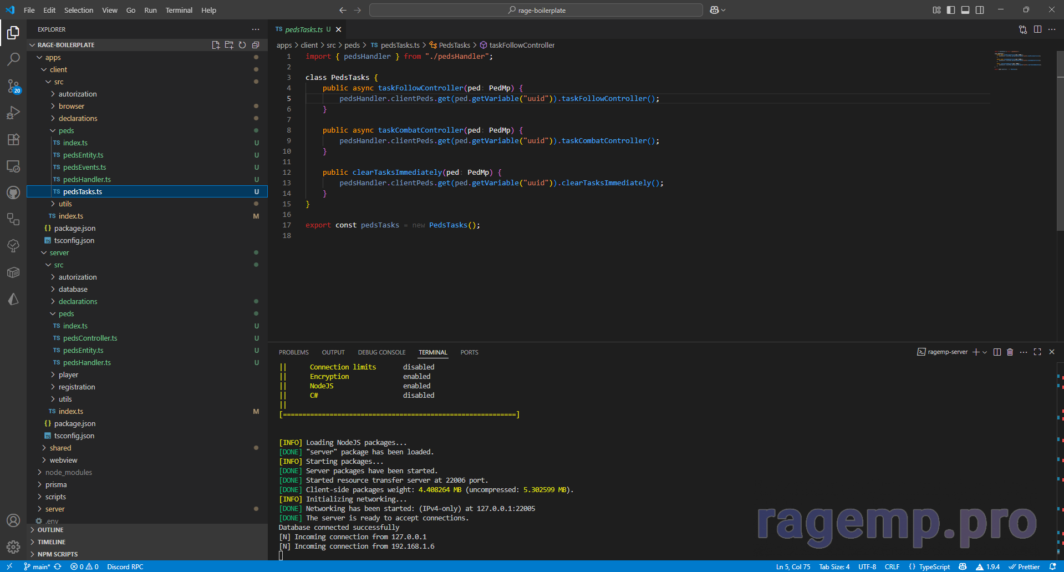Click the Prettier status bar item
The image size is (1064, 572).
tap(1024, 566)
